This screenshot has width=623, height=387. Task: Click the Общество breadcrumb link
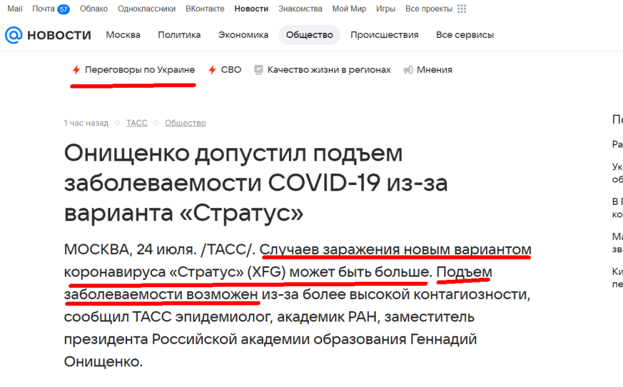(186, 123)
